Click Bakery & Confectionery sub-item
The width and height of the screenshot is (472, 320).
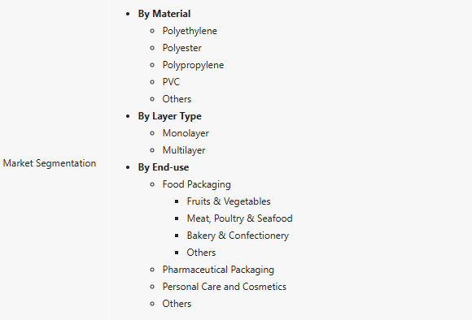(x=238, y=236)
